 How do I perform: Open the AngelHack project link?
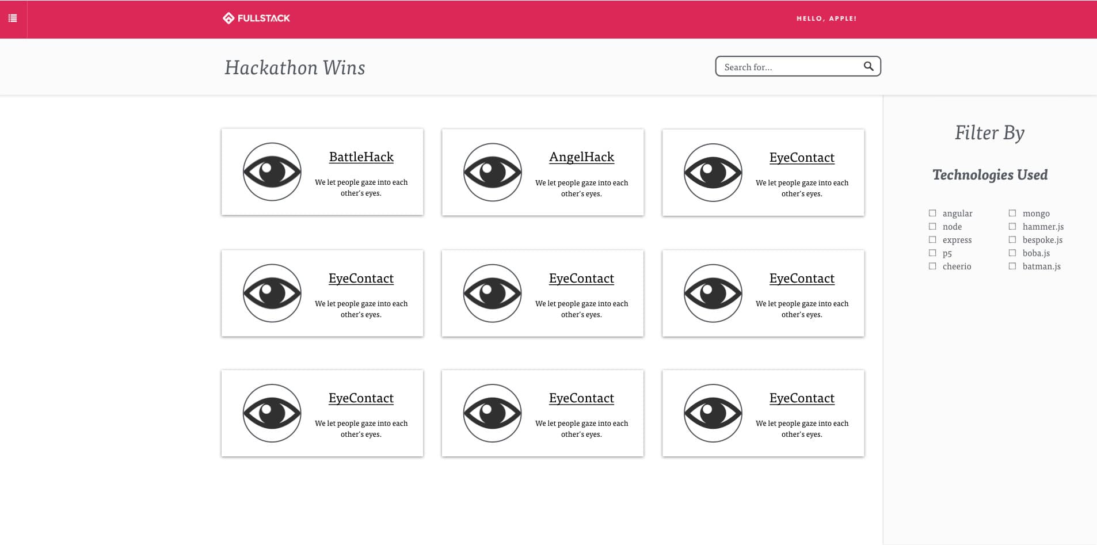click(581, 157)
